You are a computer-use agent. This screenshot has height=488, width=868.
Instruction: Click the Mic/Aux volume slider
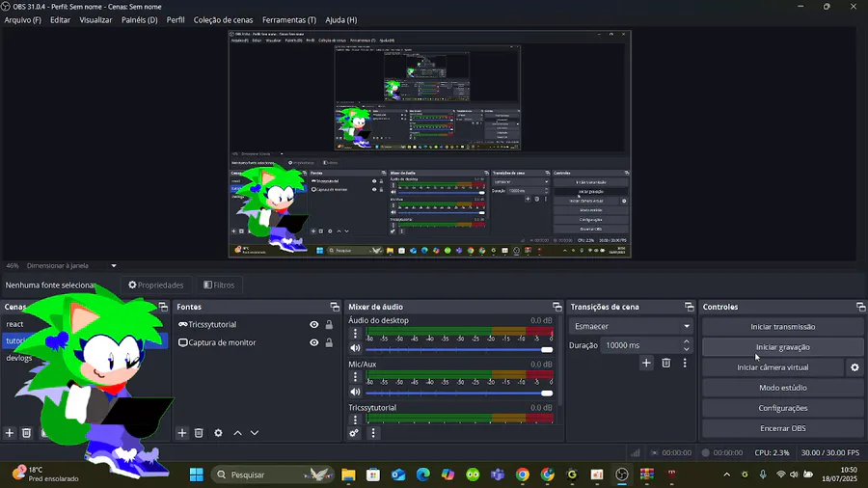point(459,393)
